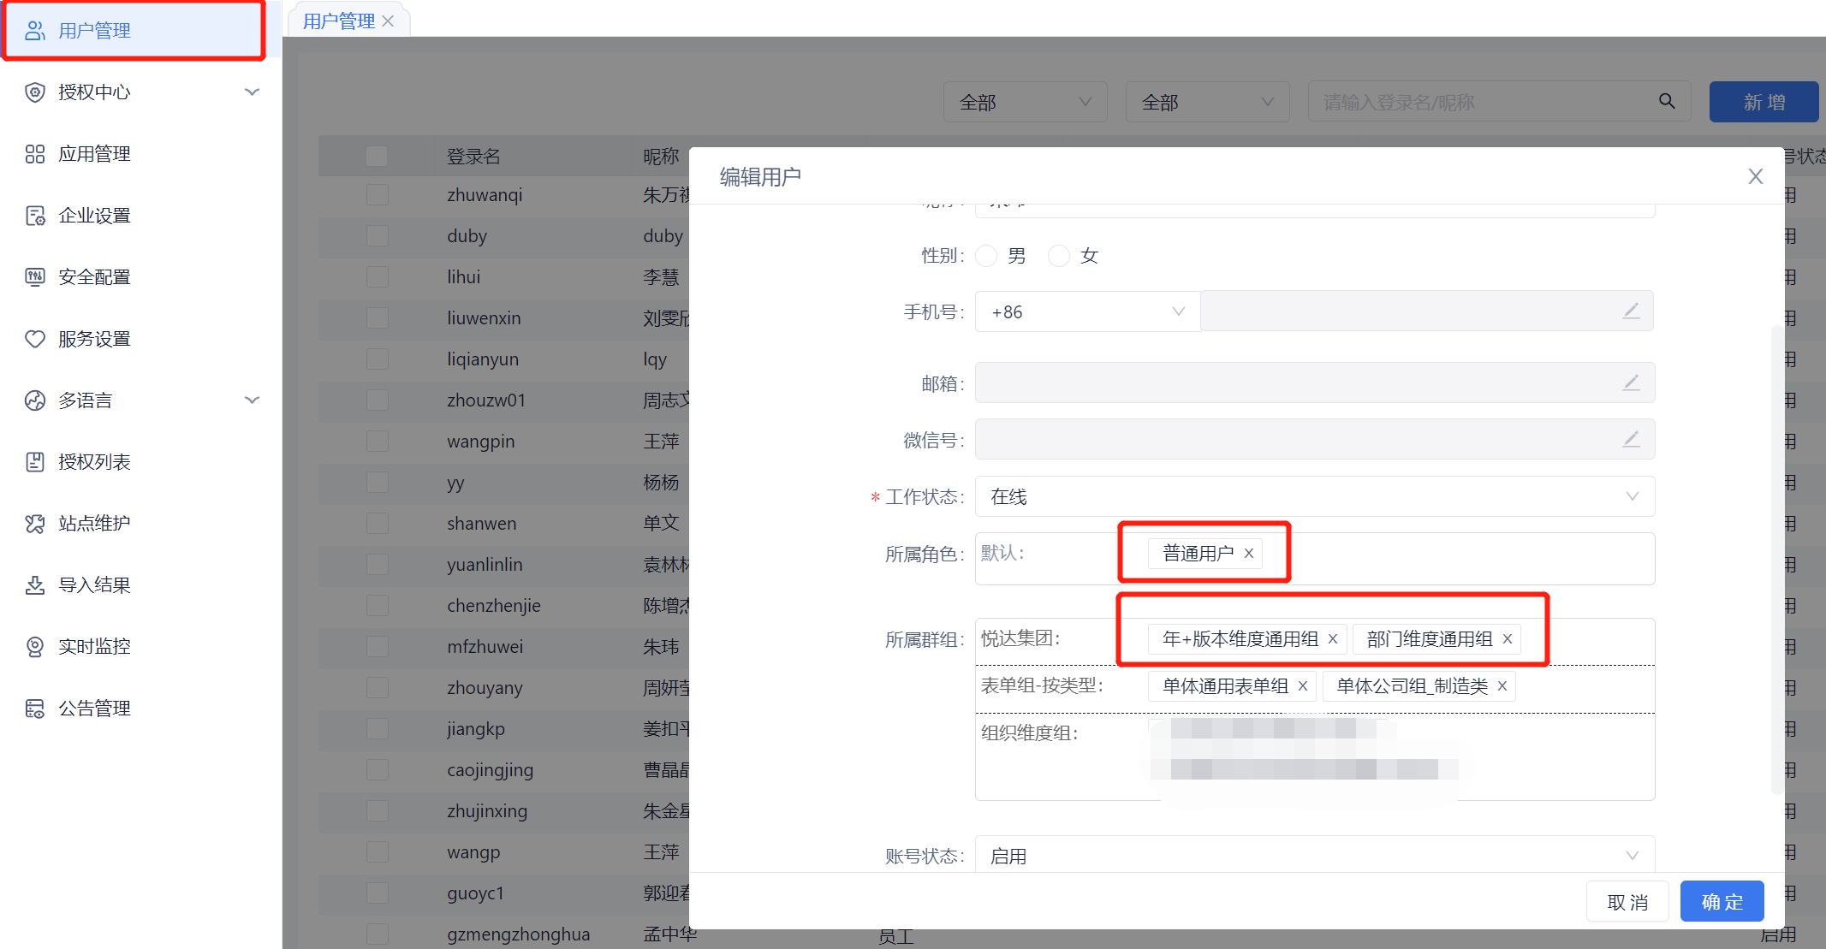The image size is (1826, 949).
Task: Remove the 普通用户 role tag
Action: tap(1249, 554)
